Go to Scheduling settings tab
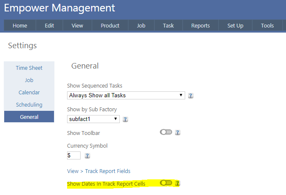 coord(29,104)
